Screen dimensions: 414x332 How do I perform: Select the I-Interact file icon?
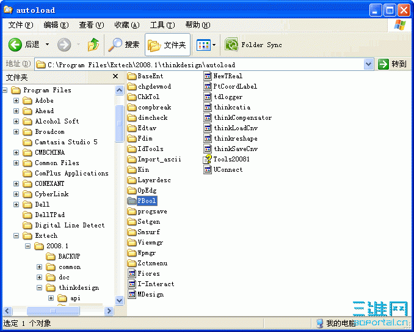[132, 284]
